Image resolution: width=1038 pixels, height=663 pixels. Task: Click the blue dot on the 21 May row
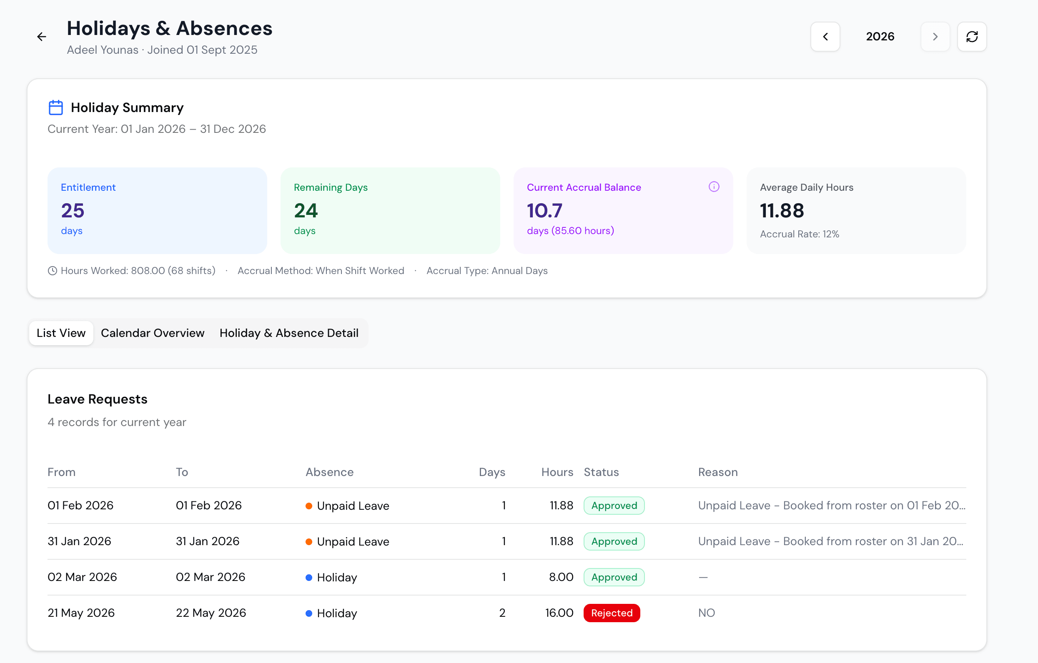[x=308, y=613]
